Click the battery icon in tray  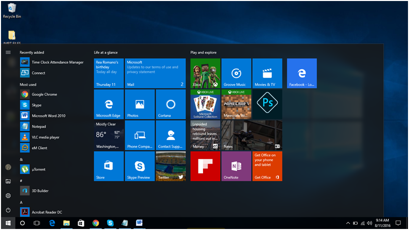pos(355,223)
